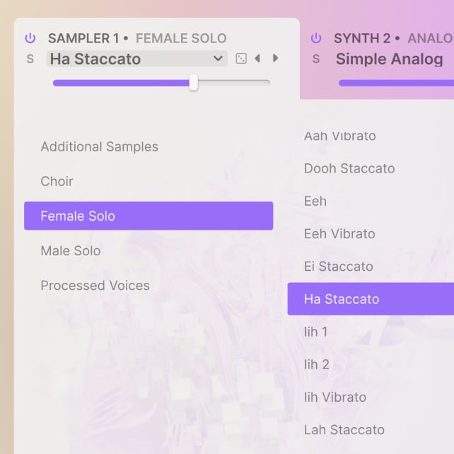454x454 pixels.
Task: Click the Simple Analog preset name
Action: 389,59
